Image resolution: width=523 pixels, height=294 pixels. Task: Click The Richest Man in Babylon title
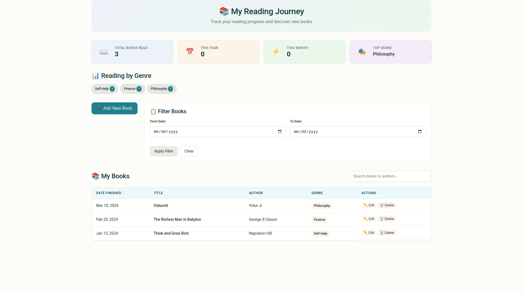[x=177, y=219]
